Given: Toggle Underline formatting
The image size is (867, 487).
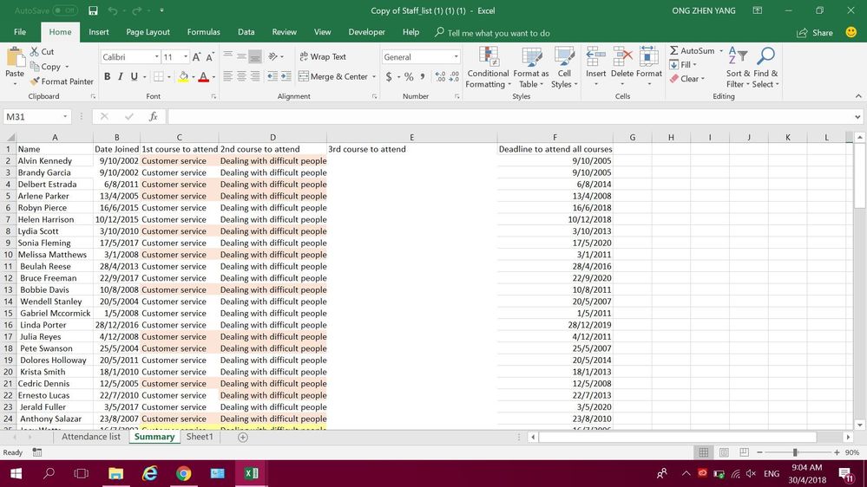Looking at the screenshot, I should 134,77.
